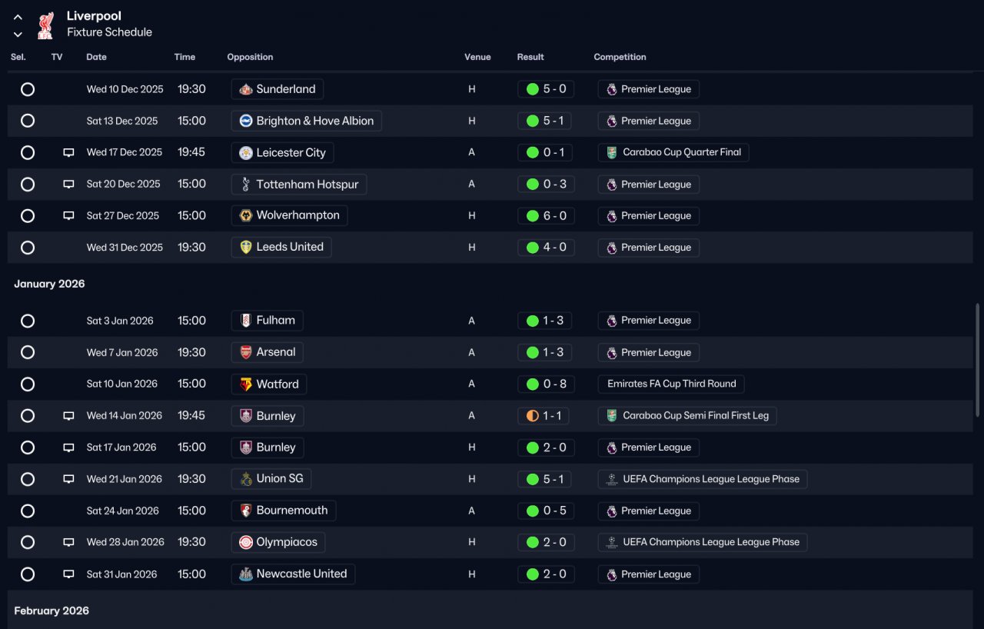Click the down chevron beside Liverpool
The width and height of the screenshot is (984, 629).
(x=18, y=34)
